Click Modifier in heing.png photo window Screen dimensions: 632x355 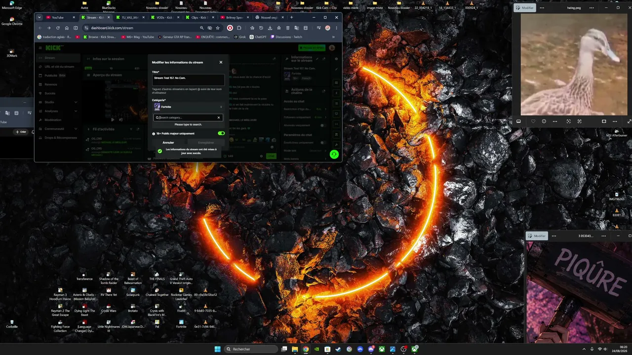click(x=525, y=8)
